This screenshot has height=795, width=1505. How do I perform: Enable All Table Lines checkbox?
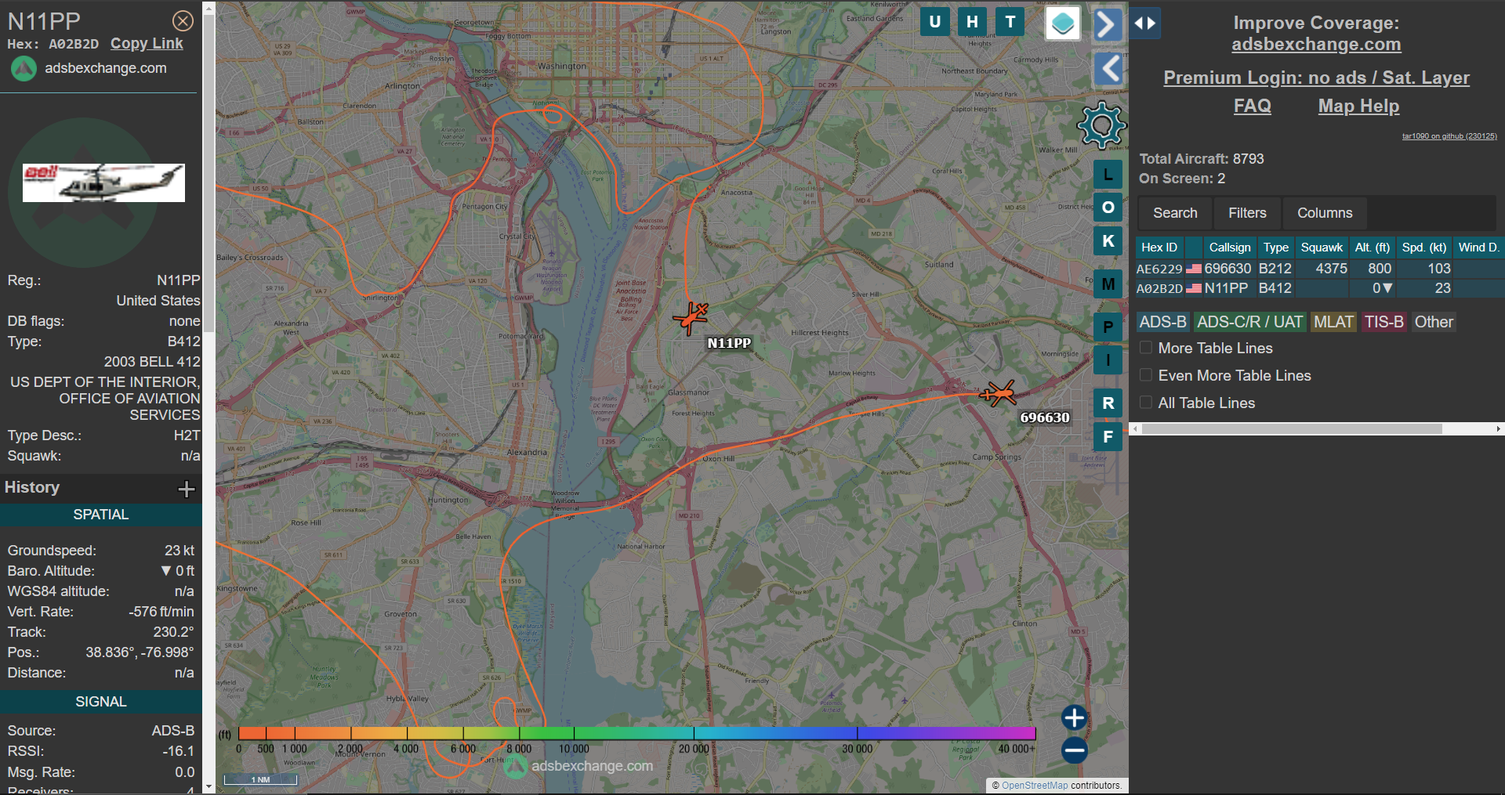point(1146,403)
